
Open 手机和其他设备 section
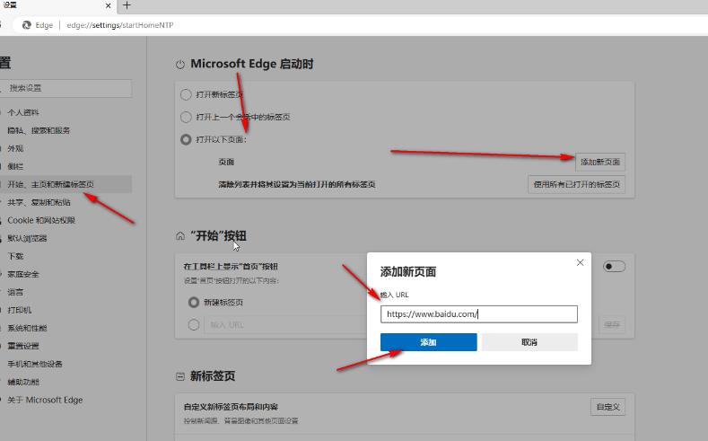(35, 364)
